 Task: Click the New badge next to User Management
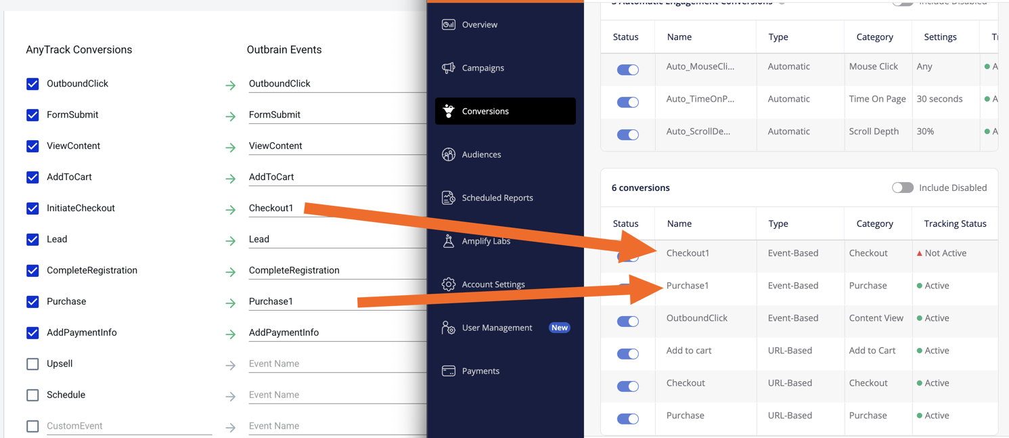click(559, 328)
